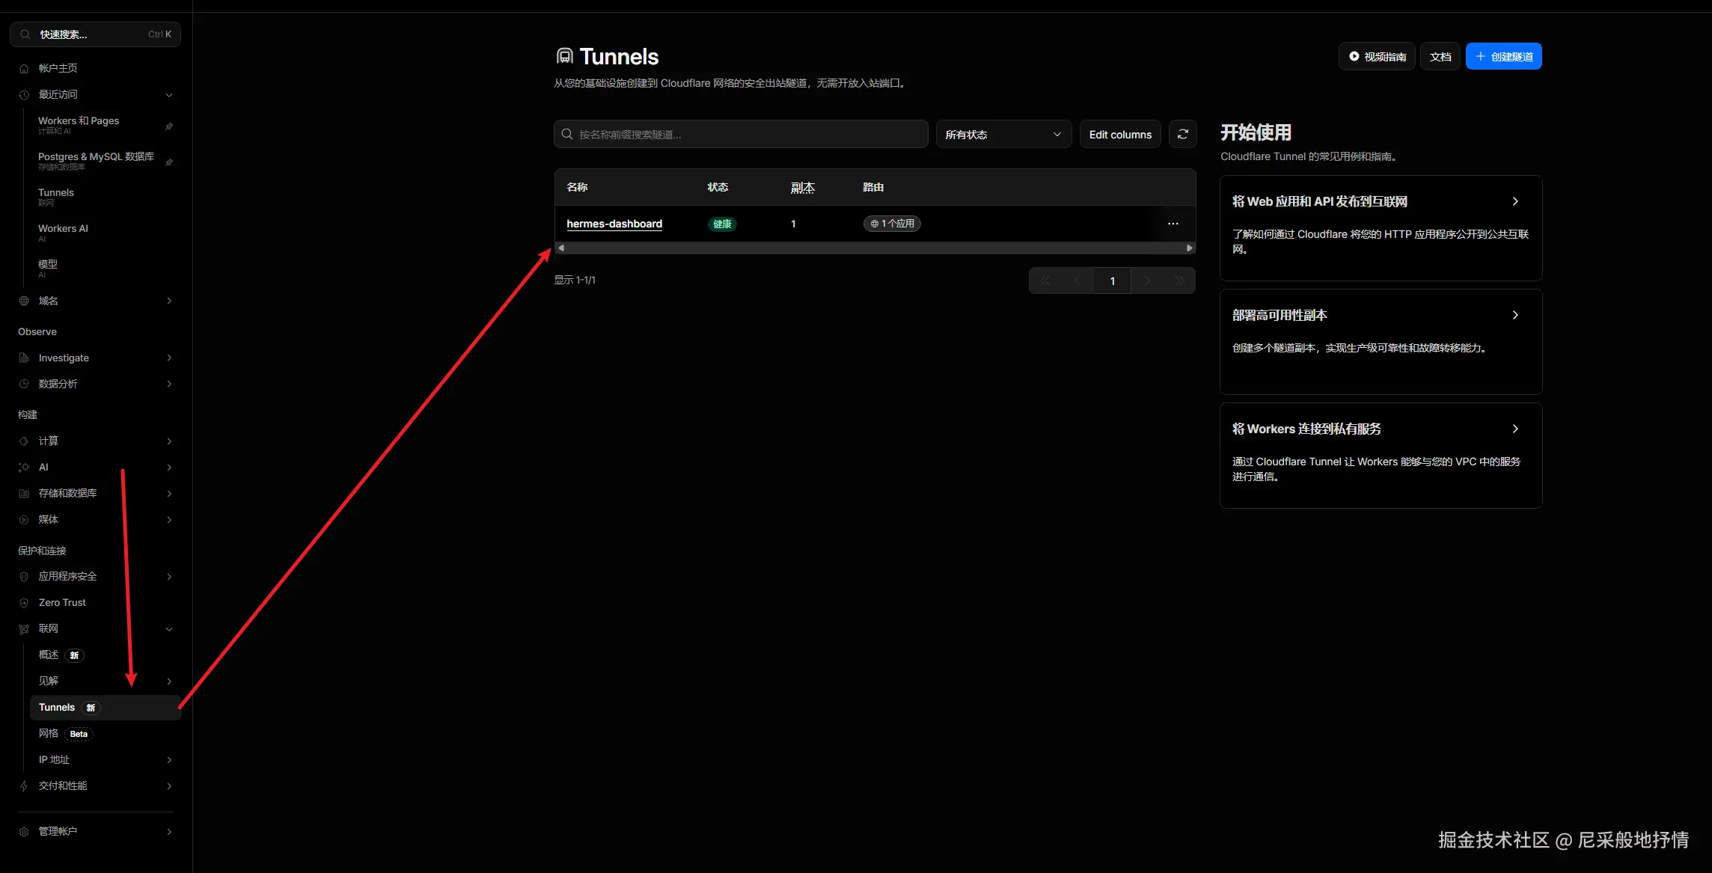The image size is (1712, 873).
Task: Click the search icon in tunnel search
Action: coord(567,134)
